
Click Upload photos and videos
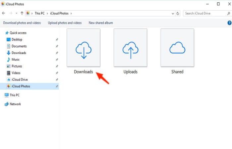tap(65, 23)
